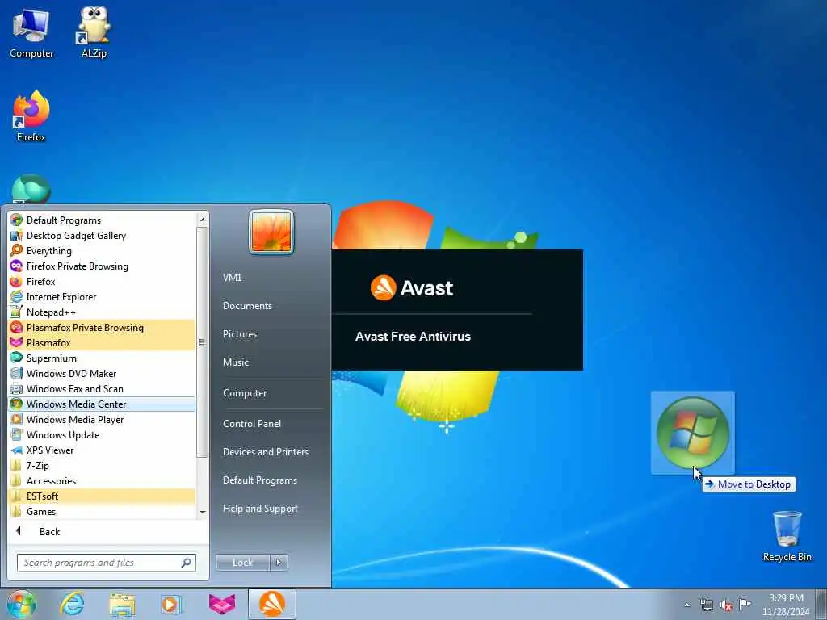Viewport: 827px width, 620px height.
Task: Click the programs list scroll-up arrow
Action: pos(203,220)
